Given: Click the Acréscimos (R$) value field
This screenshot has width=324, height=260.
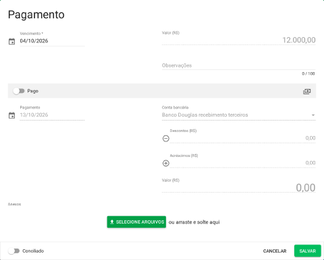Looking at the screenshot, I should coord(243,163).
